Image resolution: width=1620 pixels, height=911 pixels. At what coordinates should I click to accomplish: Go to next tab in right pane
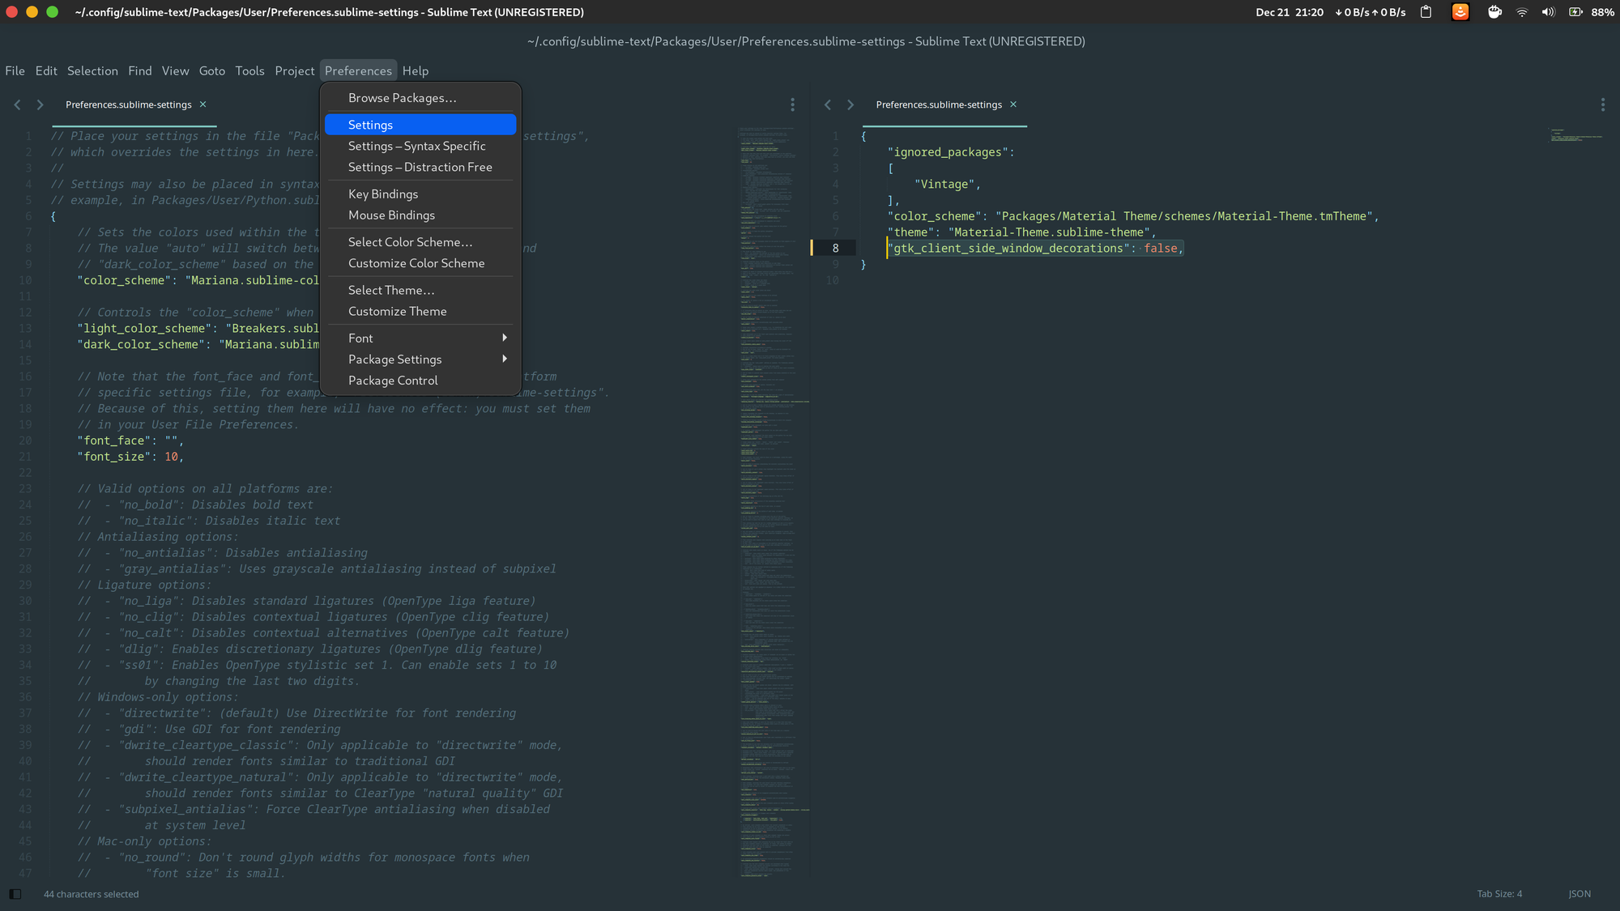pyautogui.click(x=850, y=104)
